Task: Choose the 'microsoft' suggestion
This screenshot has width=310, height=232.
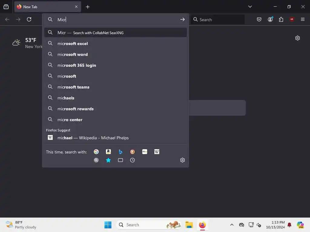Action: 115,76
